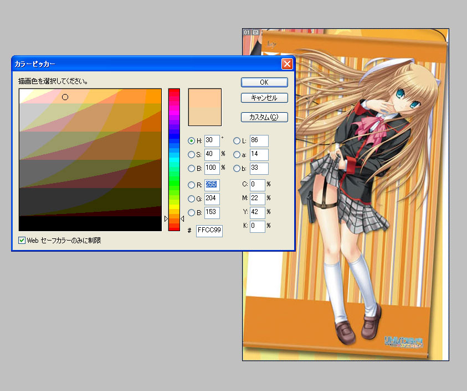Select the H: hue radio button
467x391 pixels.
click(191, 140)
